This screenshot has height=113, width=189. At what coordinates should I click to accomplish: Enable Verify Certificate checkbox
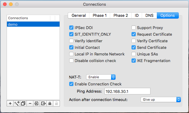pos(134,41)
